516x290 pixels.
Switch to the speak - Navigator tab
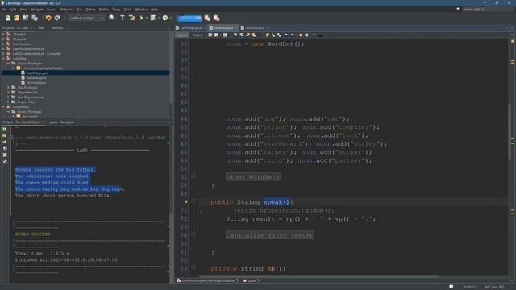[x=62, y=122]
